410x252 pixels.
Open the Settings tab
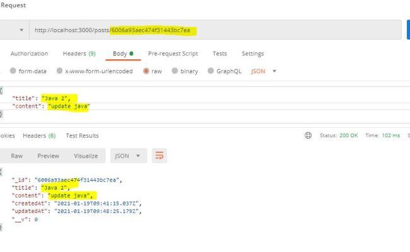coord(252,54)
